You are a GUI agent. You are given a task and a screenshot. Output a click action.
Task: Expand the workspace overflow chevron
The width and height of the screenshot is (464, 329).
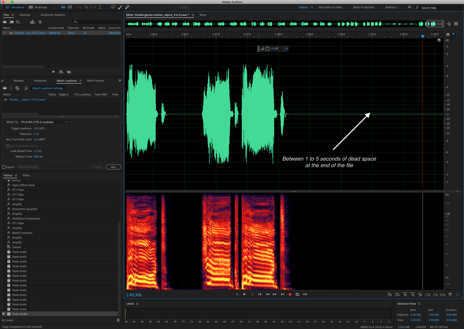coord(410,7)
